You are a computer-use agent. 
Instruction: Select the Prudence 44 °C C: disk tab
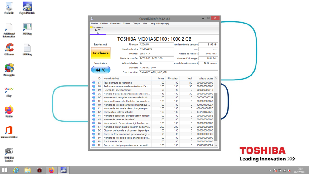(x=98, y=30)
